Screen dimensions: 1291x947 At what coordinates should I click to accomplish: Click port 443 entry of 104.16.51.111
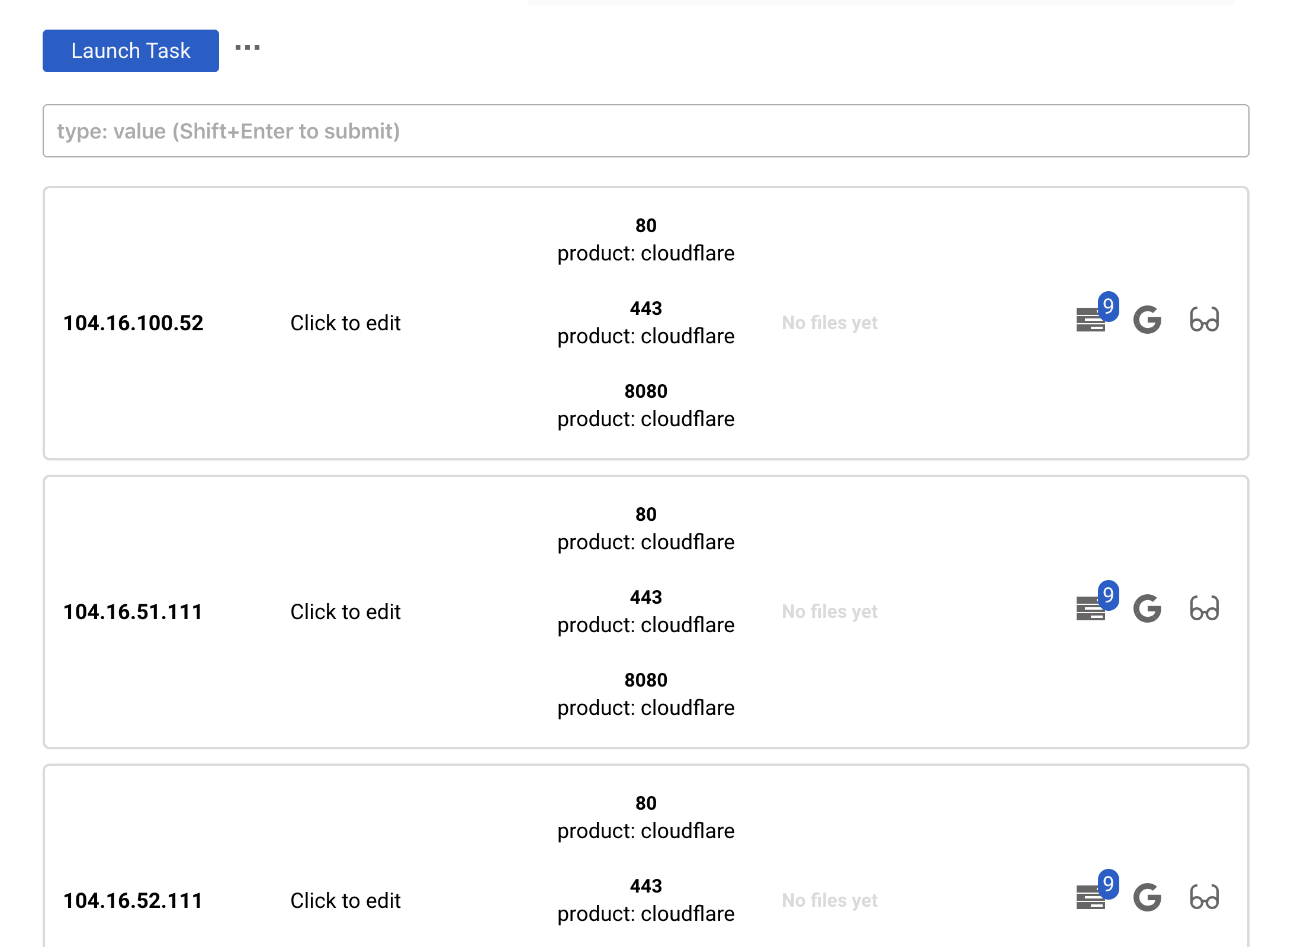click(645, 597)
